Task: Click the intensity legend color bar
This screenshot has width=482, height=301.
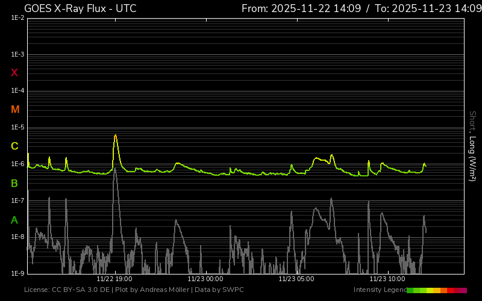Action: pyautogui.click(x=437, y=290)
